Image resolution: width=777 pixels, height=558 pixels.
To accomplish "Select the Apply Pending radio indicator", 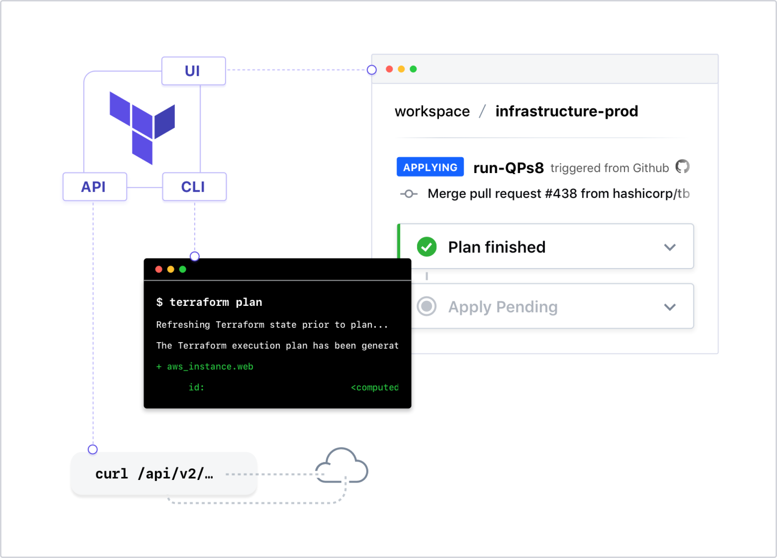I will coord(427,306).
